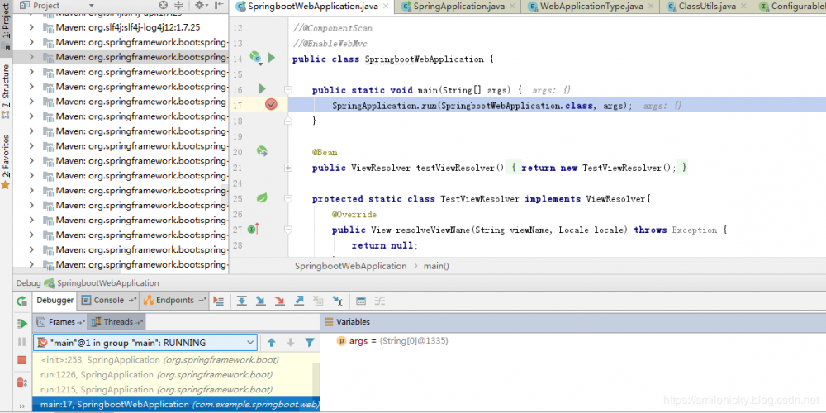Open the main thread selector dropdown

tap(251, 343)
